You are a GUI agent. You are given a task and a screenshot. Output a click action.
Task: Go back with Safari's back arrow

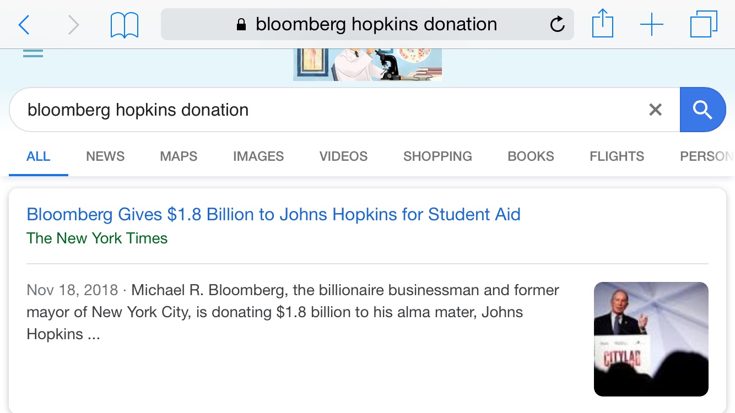24,25
